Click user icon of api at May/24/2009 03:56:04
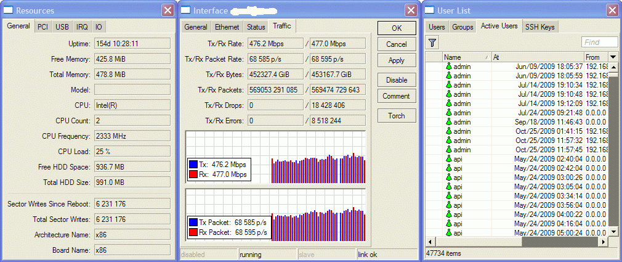Screen dimensions: 622x262 tap(449, 205)
